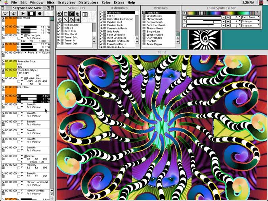This screenshot has height=201, width=268.
Task: Increase H value with plus button
Action: click(x=228, y=17)
